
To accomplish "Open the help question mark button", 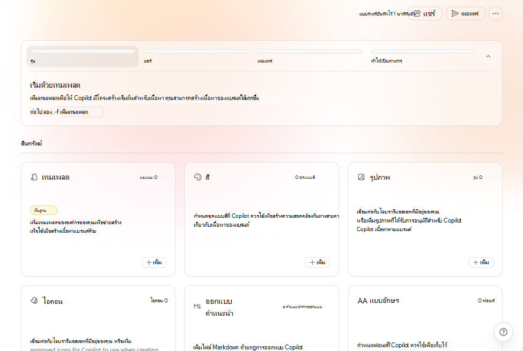I will [x=503, y=332].
